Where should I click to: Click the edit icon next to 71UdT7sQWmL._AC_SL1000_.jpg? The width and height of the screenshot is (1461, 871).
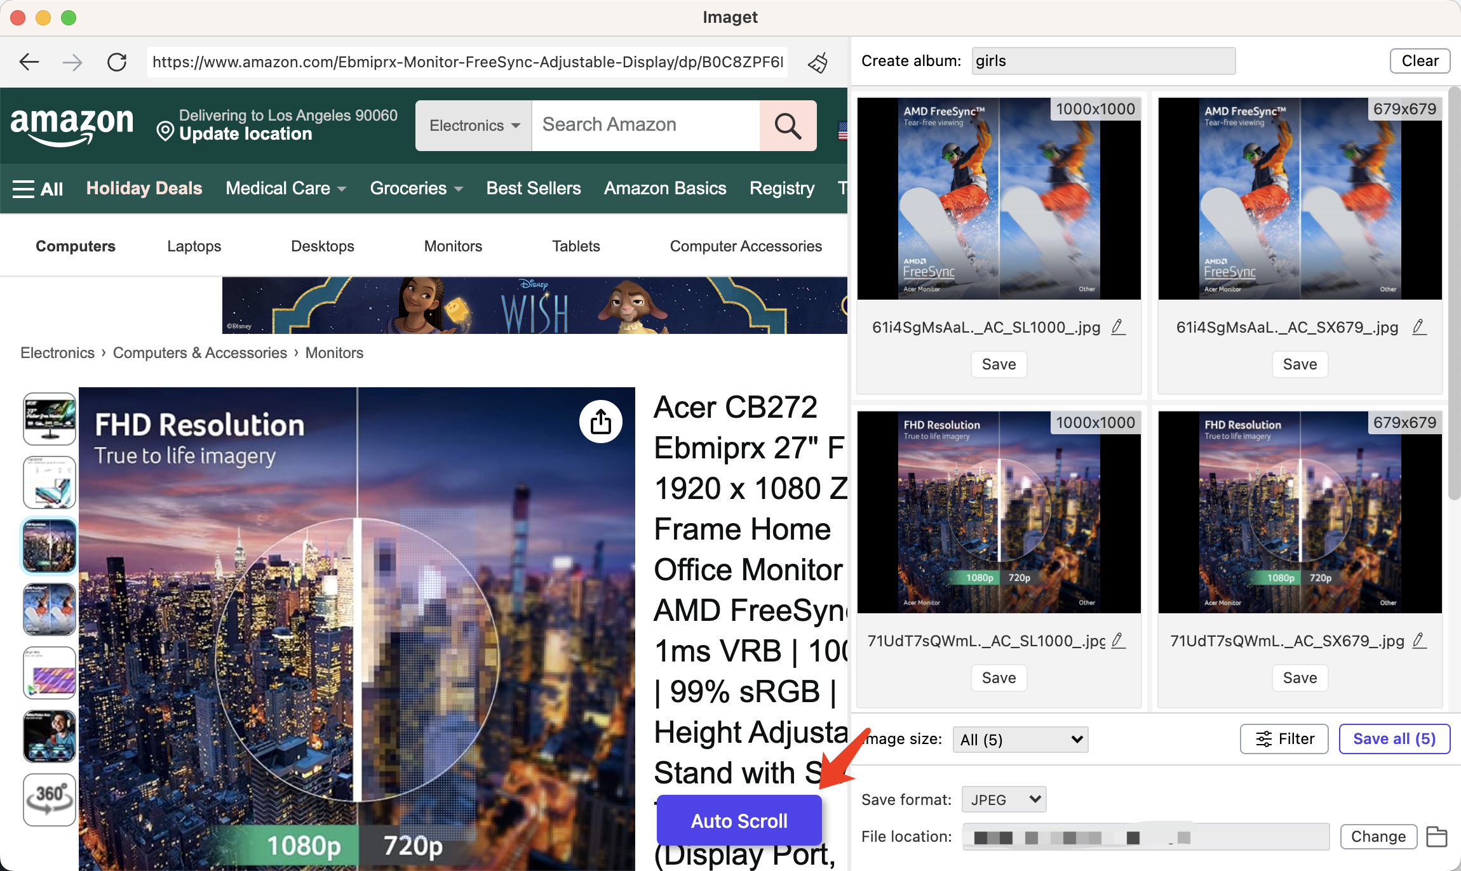click(x=1118, y=640)
